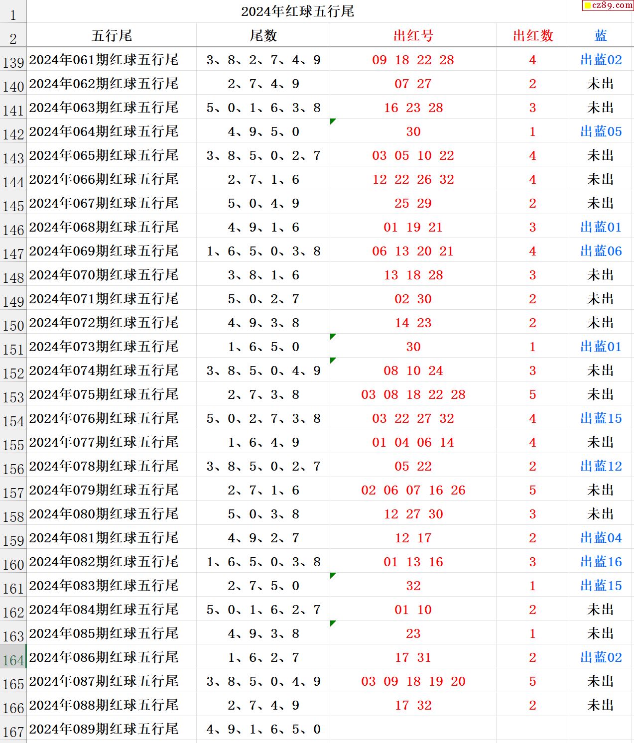This screenshot has height=743, width=634.
Task: Click 出蓝15 in period 076 row
Action: (601, 418)
